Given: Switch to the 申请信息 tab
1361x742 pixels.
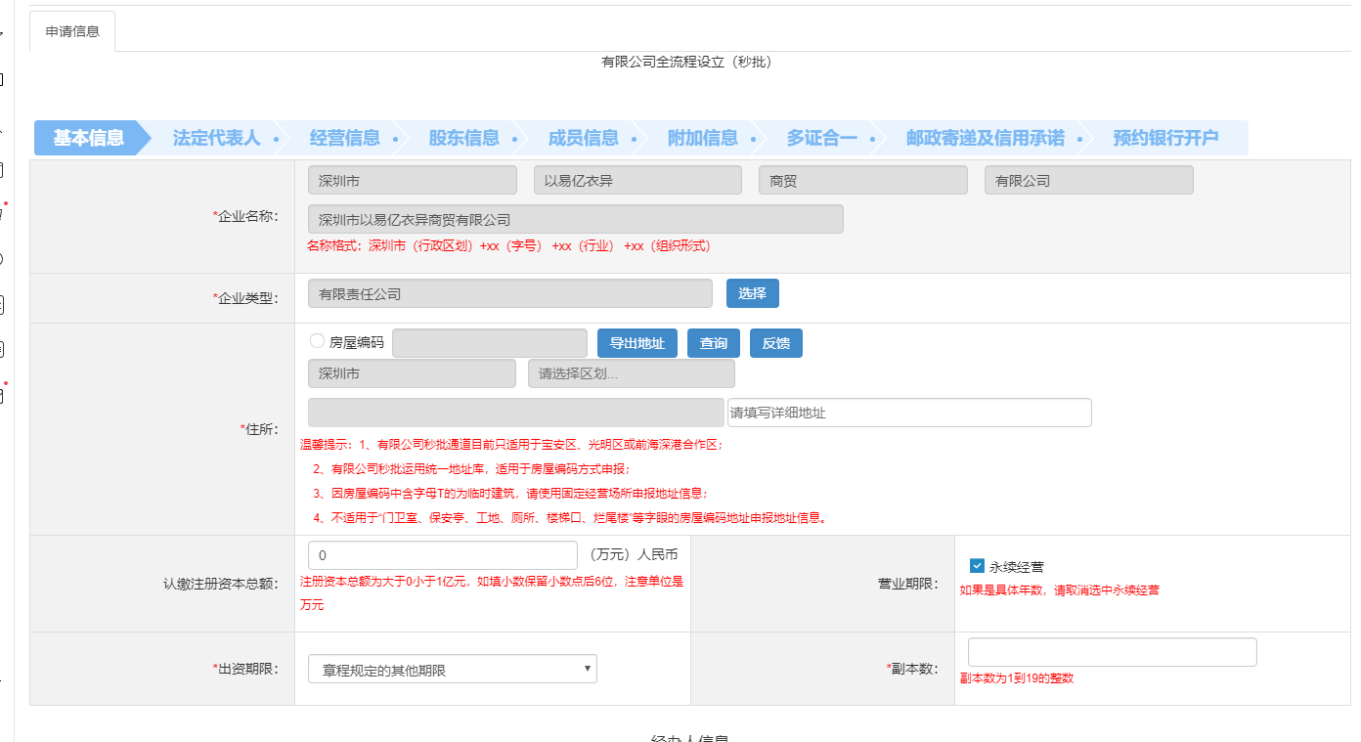Looking at the screenshot, I should click(72, 30).
